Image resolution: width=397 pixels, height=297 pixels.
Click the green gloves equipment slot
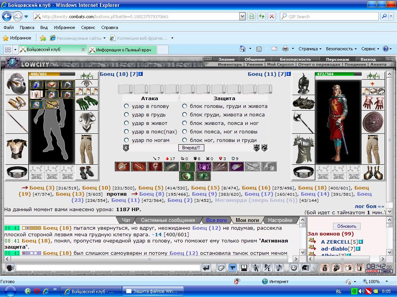pos(87,103)
